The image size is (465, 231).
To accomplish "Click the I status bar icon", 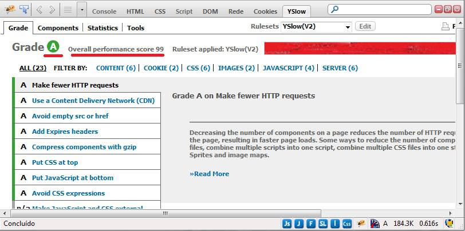I will pyautogui.click(x=335, y=224).
